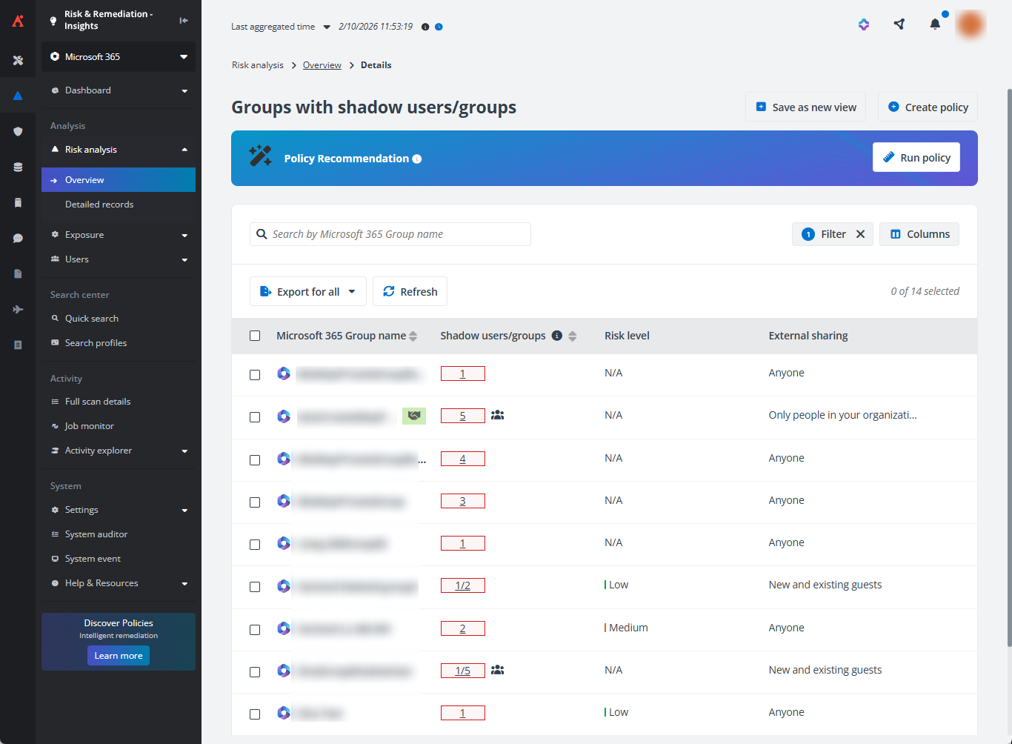The width and height of the screenshot is (1012, 744).
Task: Click the Run policy button
Action: click(x=916, y=158)
